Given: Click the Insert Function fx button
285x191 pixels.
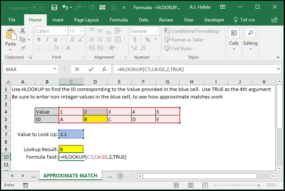Looking at the screenshot, I should (x=104, y=69).
